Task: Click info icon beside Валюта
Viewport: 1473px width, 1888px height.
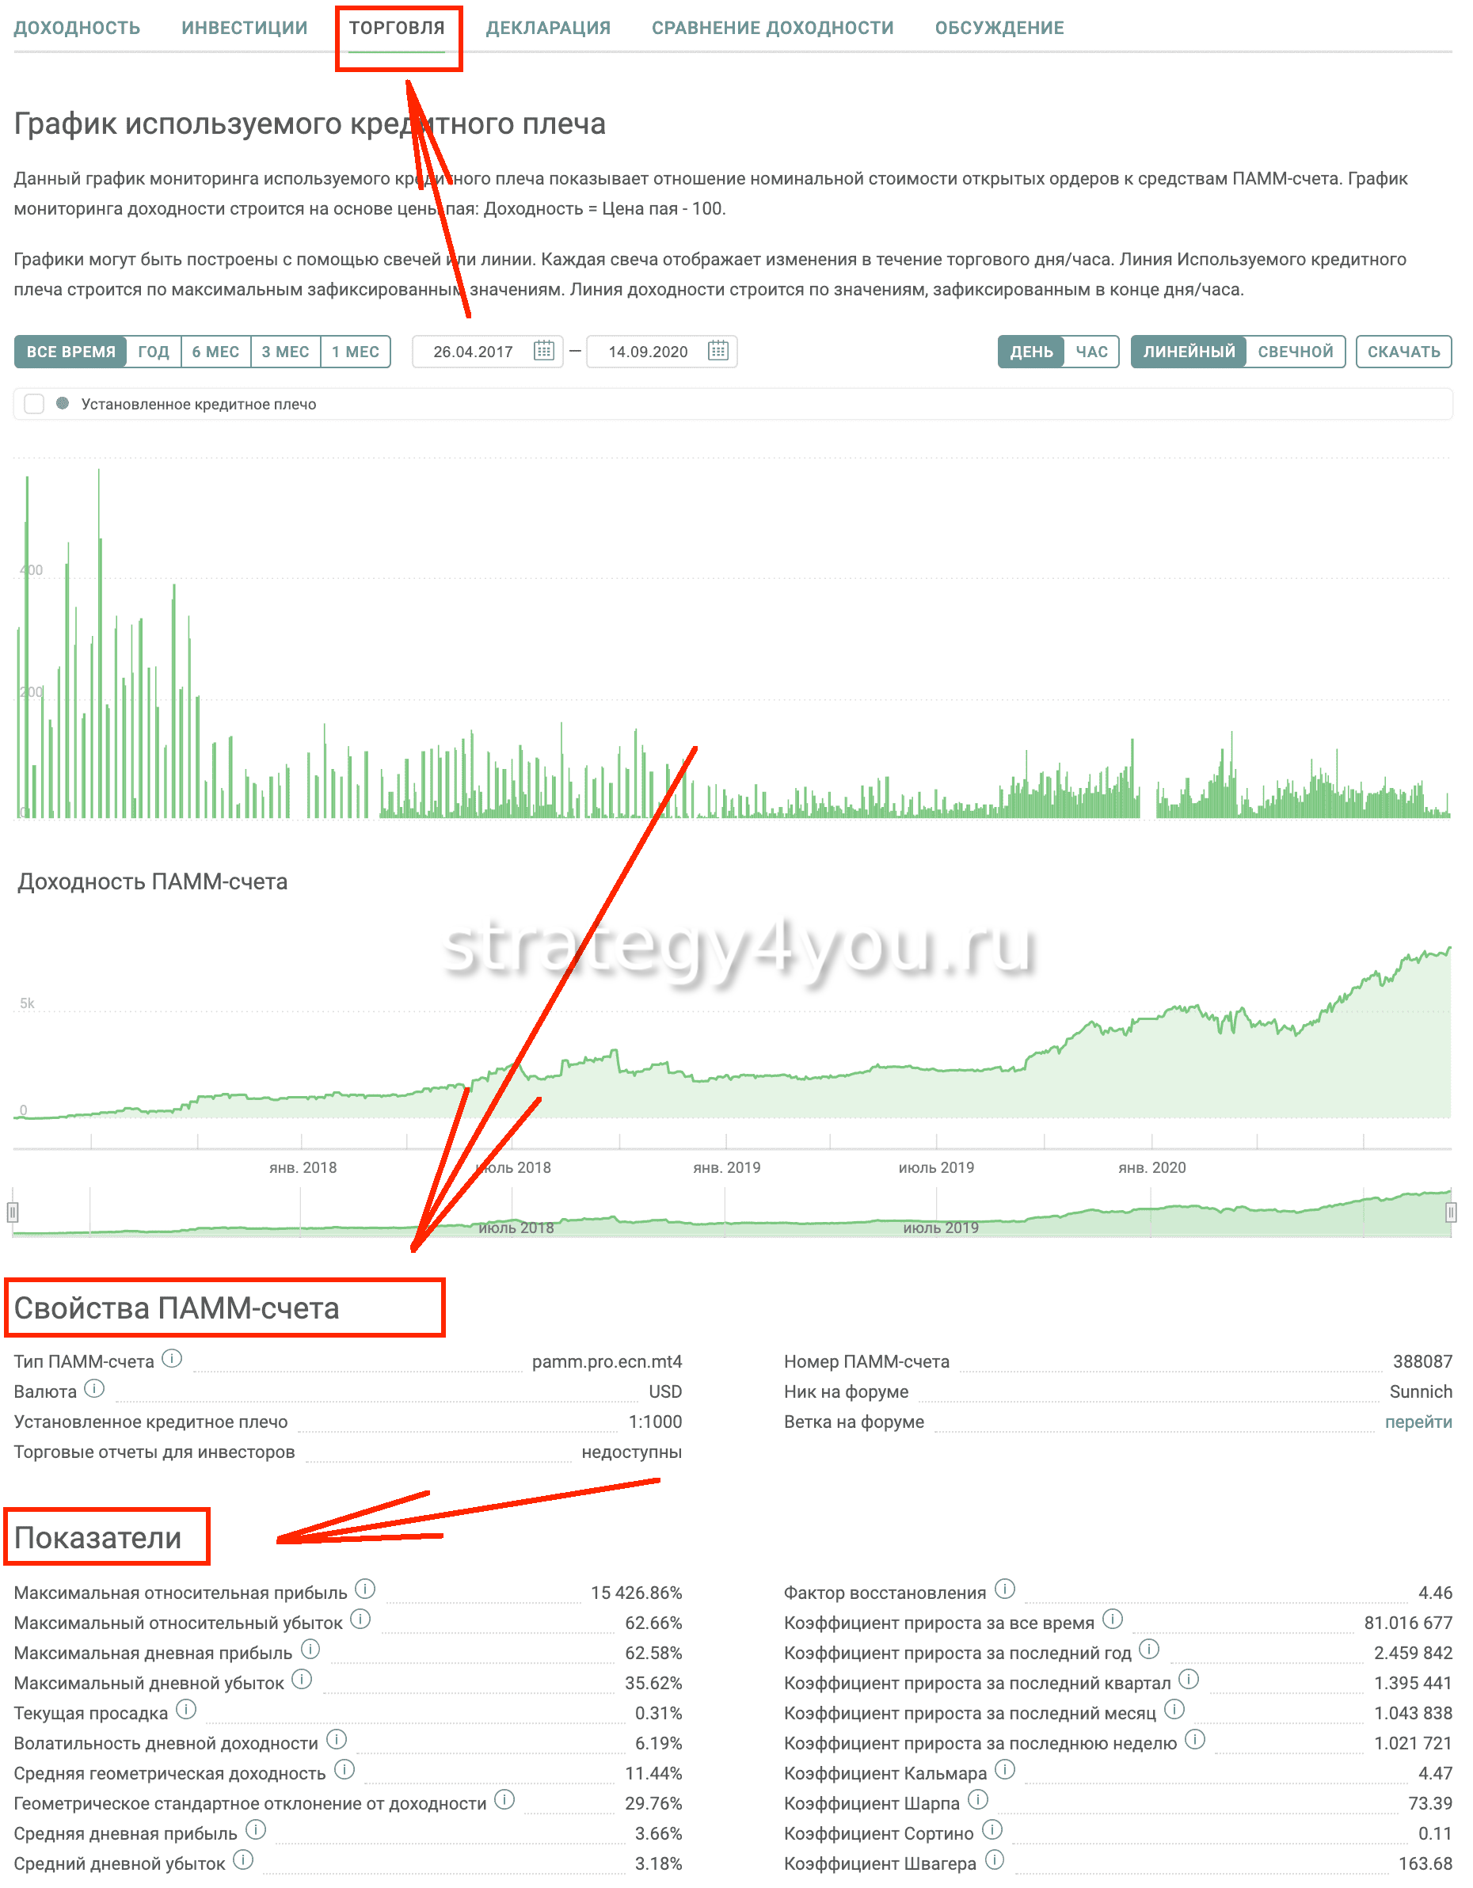Action: pyautogui.click(x=94, y=1389)
